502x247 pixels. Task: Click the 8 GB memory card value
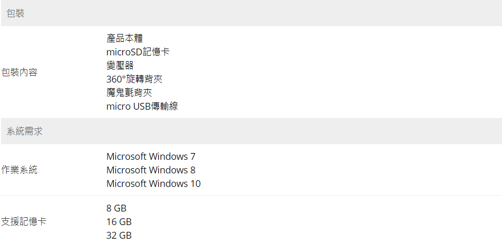point(116,208)
